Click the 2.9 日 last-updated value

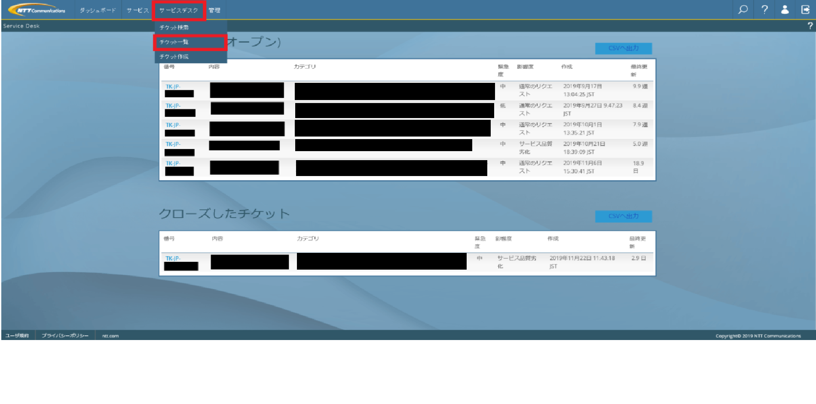click(639, 258)
